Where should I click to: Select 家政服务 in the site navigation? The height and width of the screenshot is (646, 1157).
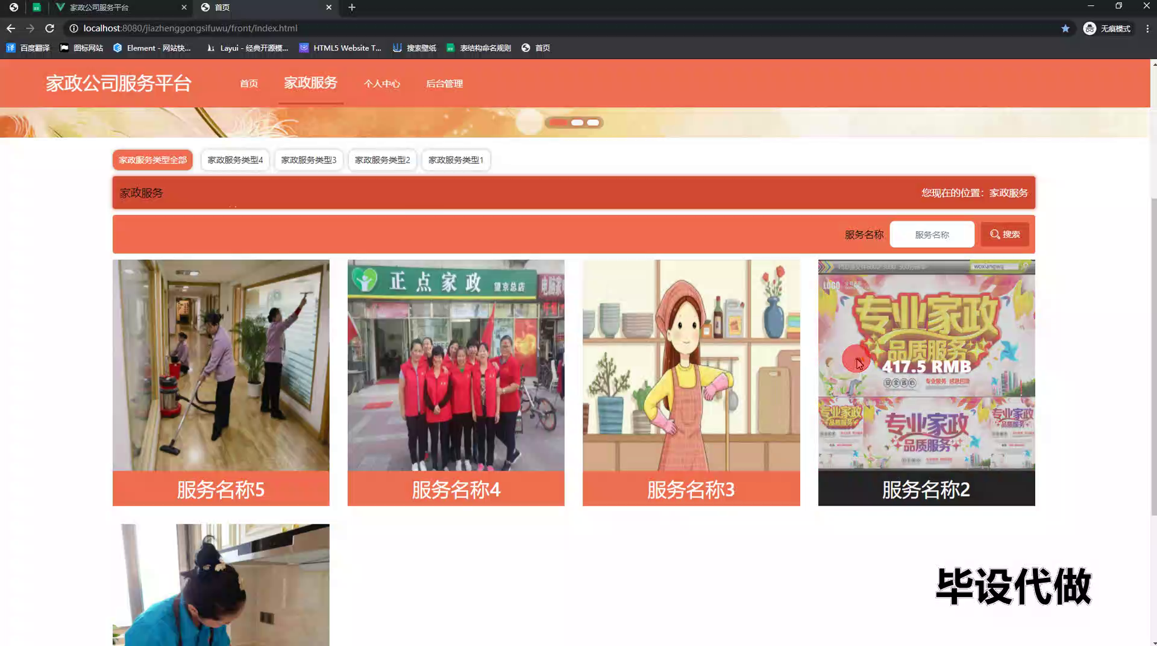[310, 83]
